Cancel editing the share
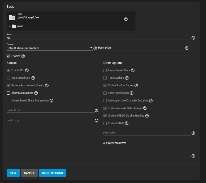Viewport: 206px width, 183px height. coord(29,173)
